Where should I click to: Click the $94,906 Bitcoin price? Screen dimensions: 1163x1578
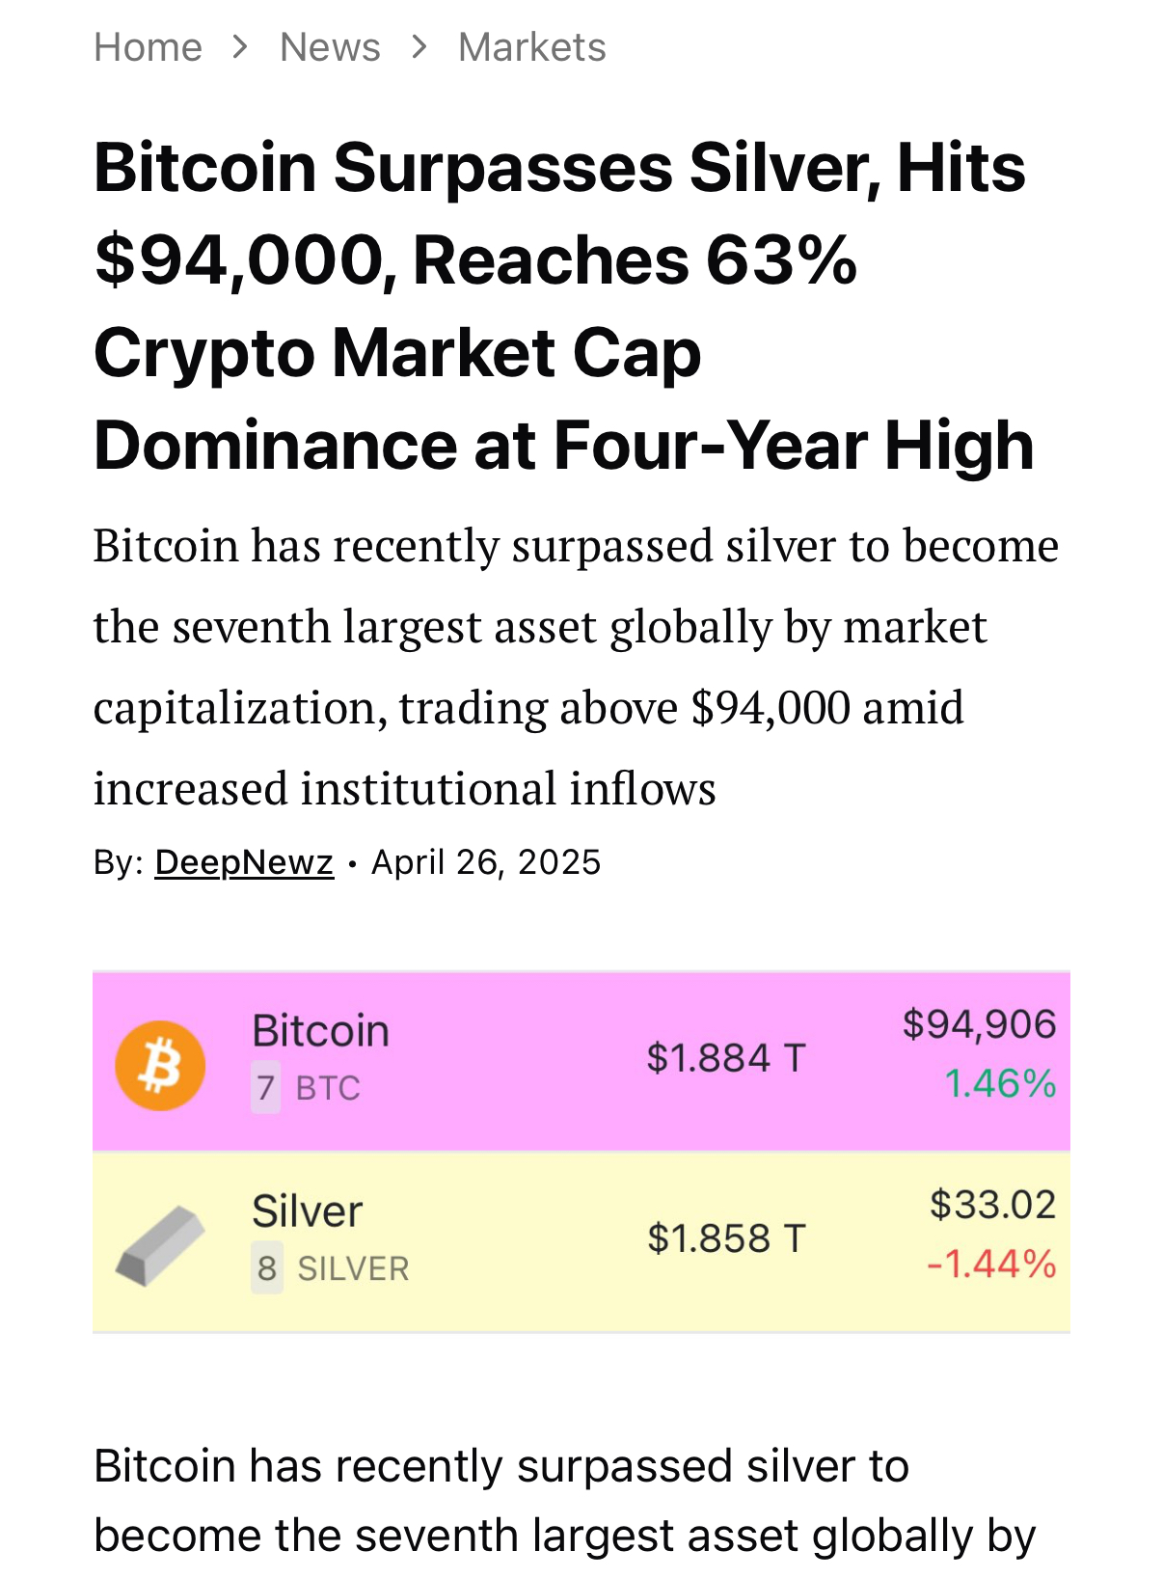click(x=980, y=1024)
